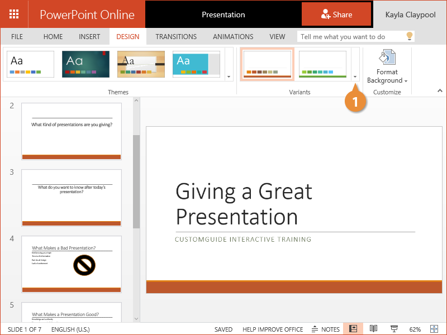This screenshot has height=335, width=447.
Task: Open the app launcher waffle icon
Action: [14, 14]
